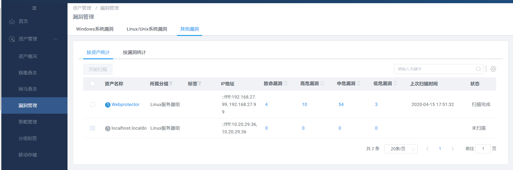Click the 共 2 条 total count text

[x=373, y=148]
